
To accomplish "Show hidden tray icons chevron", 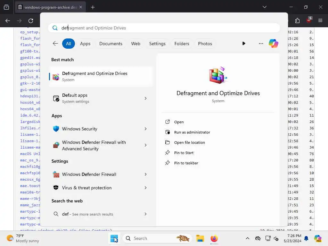I will click(248, 238).
